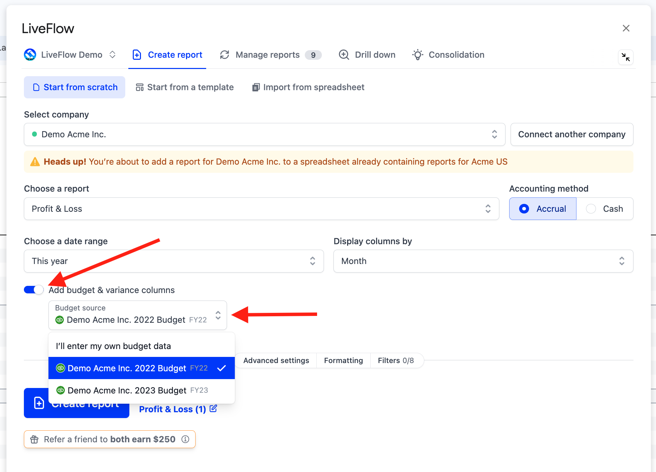Click the gift icon in referral banner

coord(34,439)
